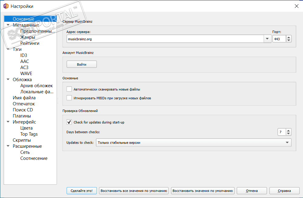
Task: Toggle ignore MBIDs when loading new files
Action: click(69, 98)
